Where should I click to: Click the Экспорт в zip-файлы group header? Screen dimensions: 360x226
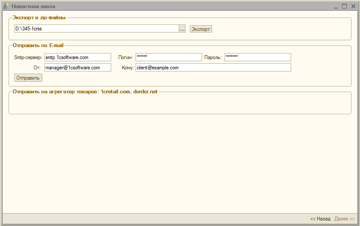click(x=39, y=18)
